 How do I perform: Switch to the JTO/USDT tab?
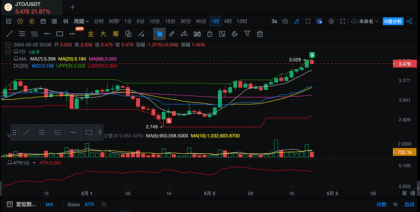[31, 7]
